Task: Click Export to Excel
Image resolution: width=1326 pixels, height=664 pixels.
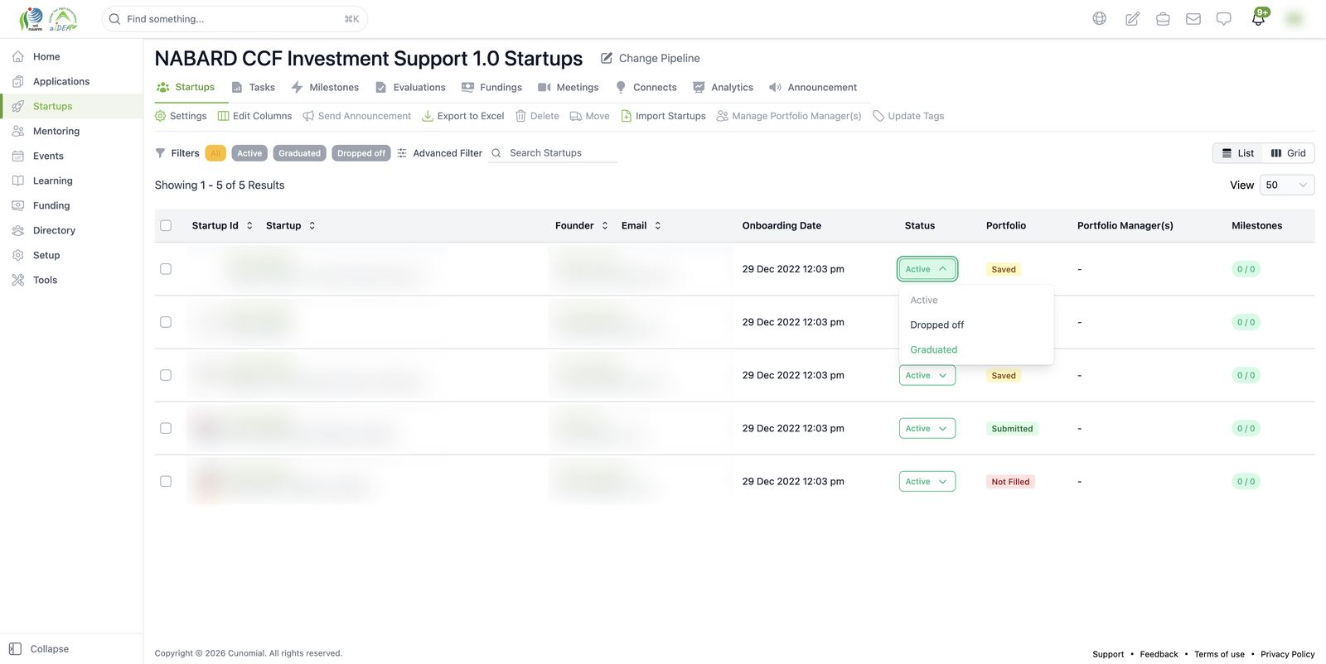Action: tap(463, 116)
